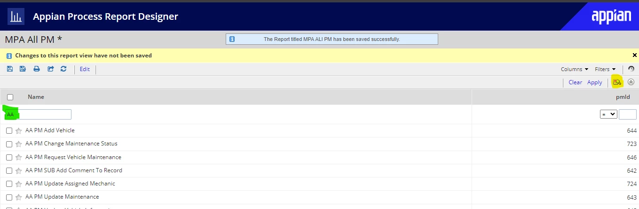Screen dimensions: 639x209
Task: Click the pmId filter value field
Action: (628, 114)
